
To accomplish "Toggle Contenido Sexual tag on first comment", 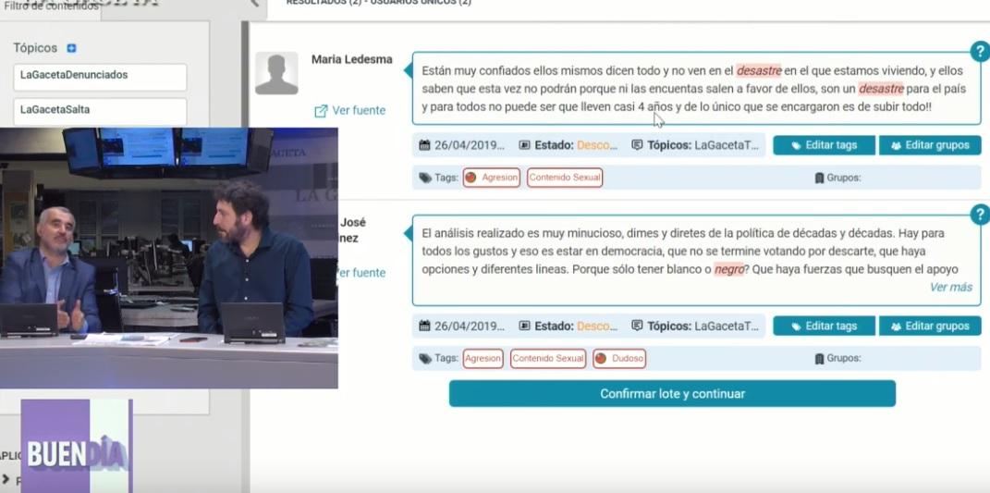I will 564,178.
